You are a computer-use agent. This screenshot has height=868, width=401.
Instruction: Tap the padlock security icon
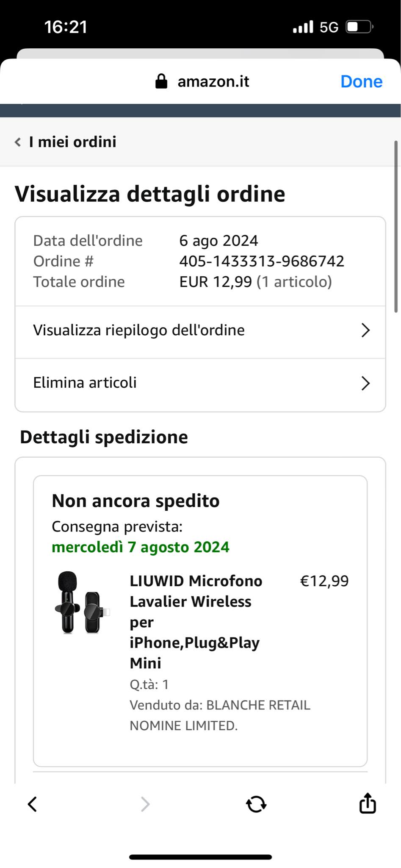[x=161, y=81]
